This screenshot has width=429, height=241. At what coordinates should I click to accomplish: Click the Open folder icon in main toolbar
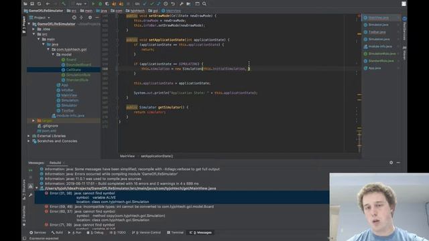25,4
